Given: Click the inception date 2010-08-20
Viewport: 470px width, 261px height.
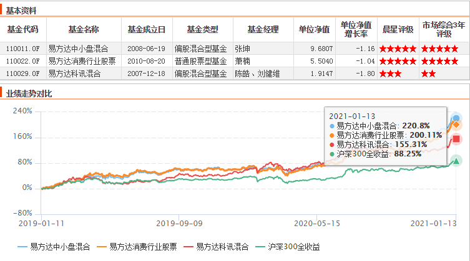Looking at the screenshot, I should (146, 61).
